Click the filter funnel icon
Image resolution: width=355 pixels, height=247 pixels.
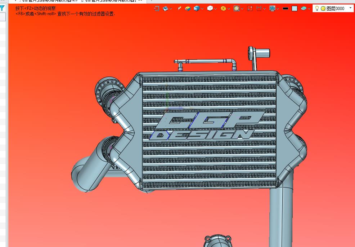(x=2, y=9)
